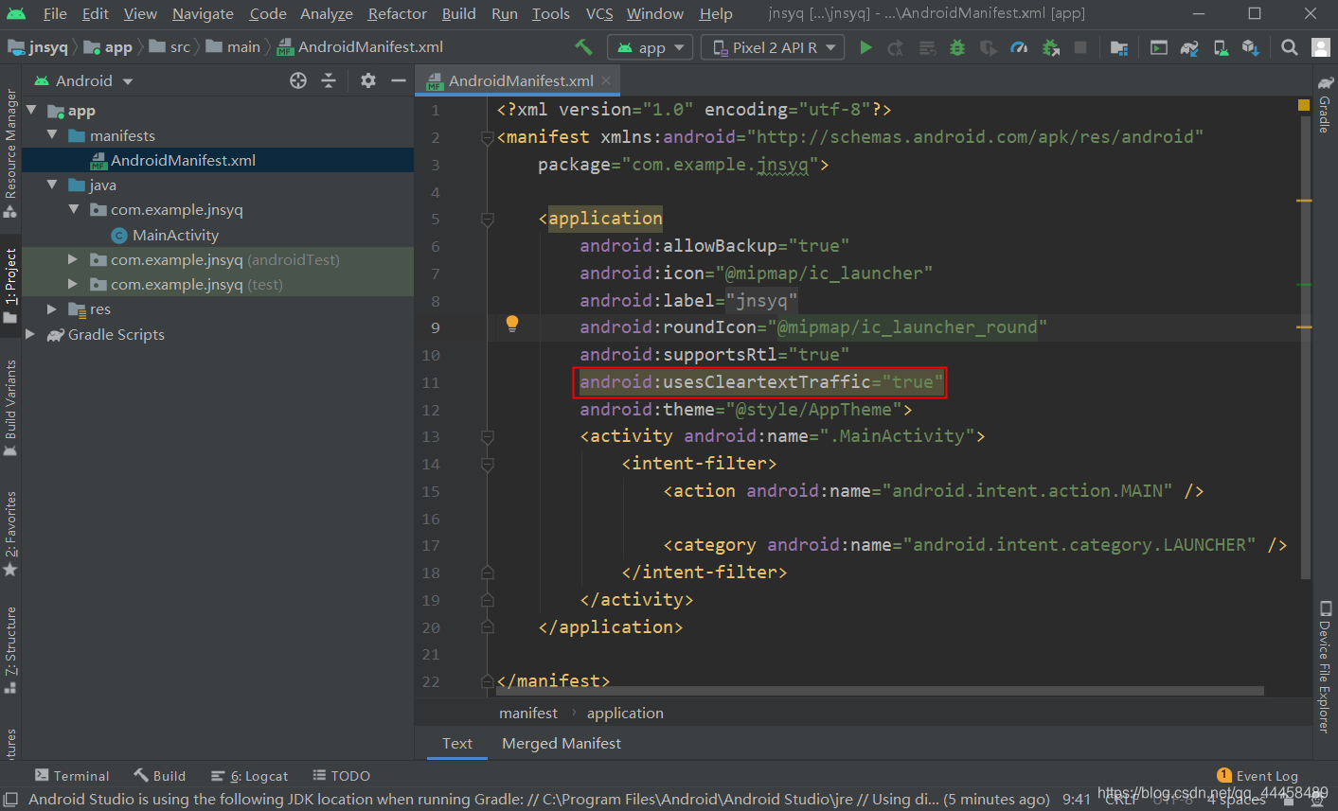Open the Resource Manager side panel
This screenshot has width=1338, height=811.
[x=10, y=153]
